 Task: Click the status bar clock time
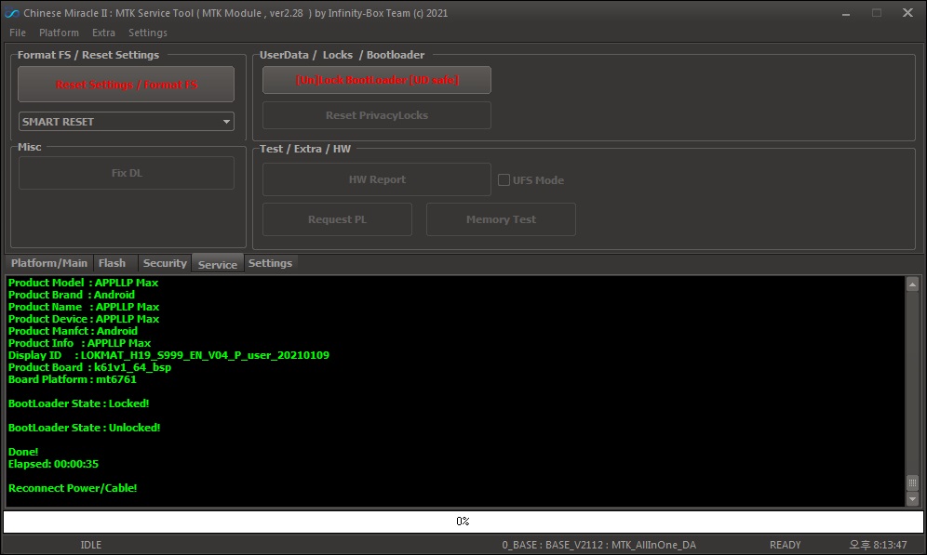[878, 545]
